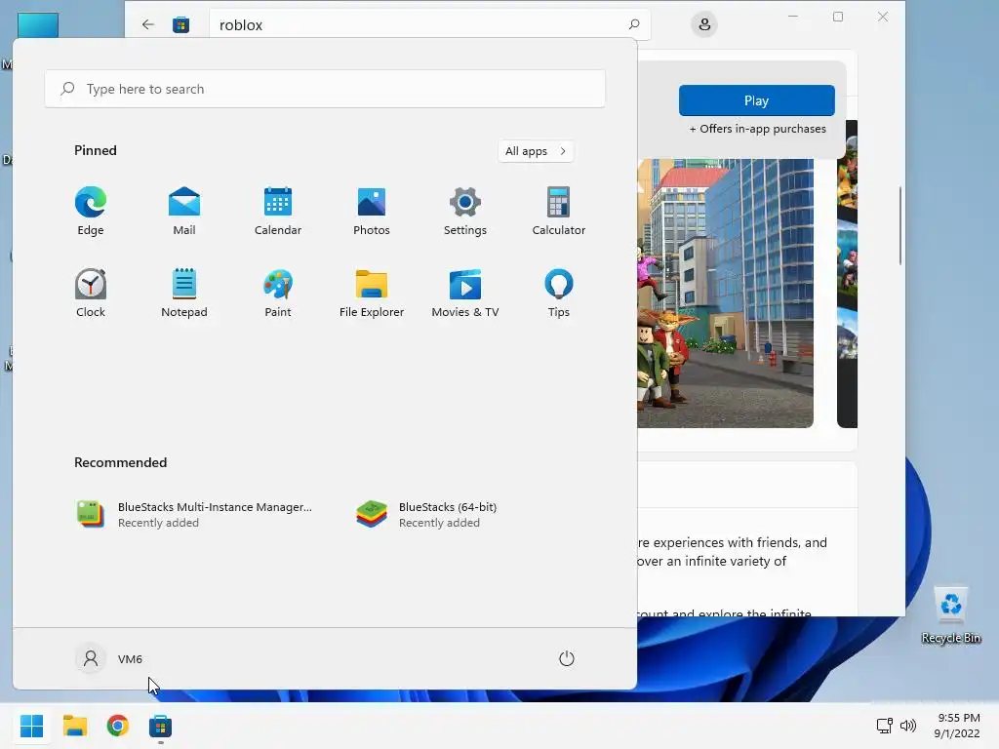
Task: Open Settings from the Start menu
Action: (465, 211)
